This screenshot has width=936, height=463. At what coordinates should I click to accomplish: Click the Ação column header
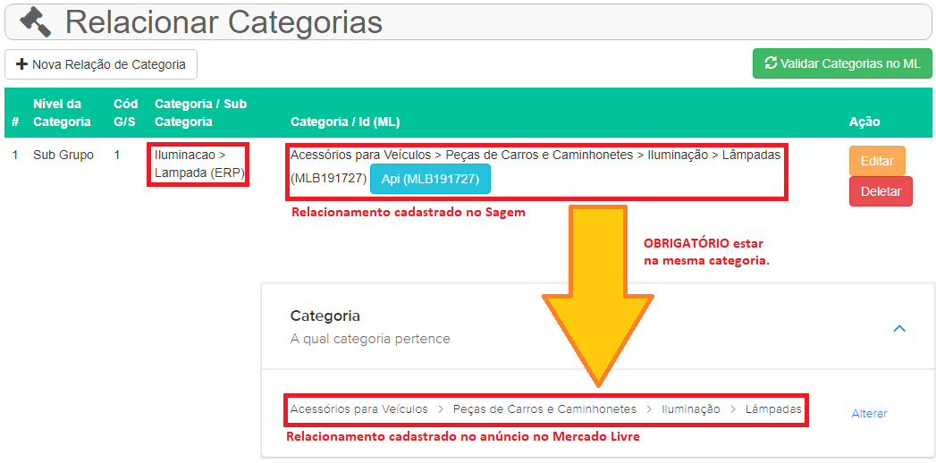[864, 122]
